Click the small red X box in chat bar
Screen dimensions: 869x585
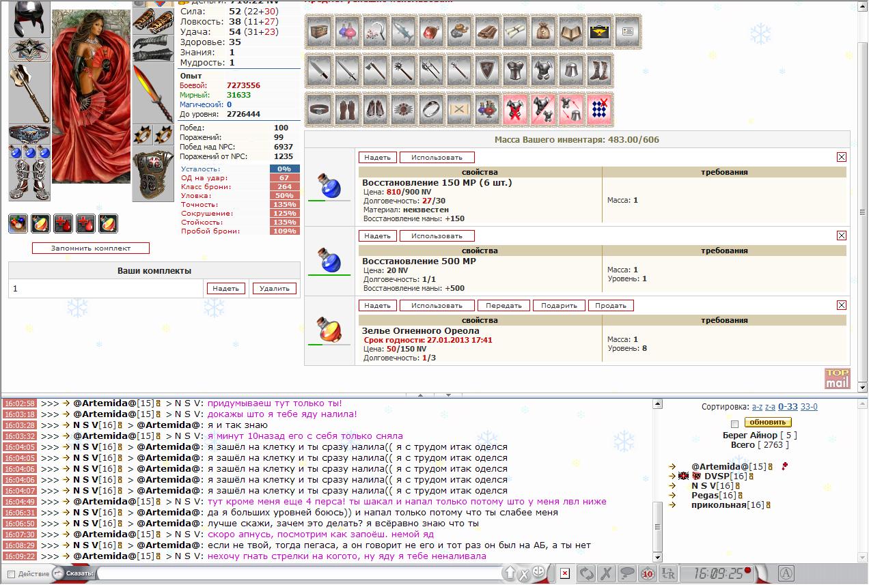(x=565, y=573)
